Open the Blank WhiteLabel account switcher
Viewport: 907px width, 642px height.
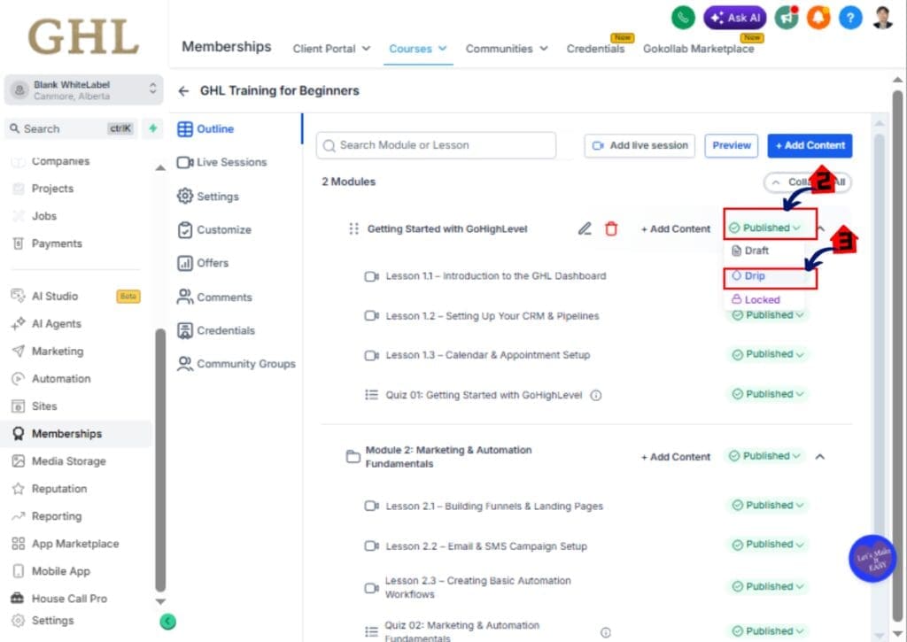[84, 89]
